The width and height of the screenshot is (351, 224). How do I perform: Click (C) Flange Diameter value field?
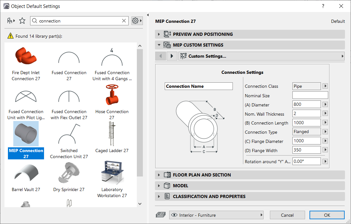[306, 141]
